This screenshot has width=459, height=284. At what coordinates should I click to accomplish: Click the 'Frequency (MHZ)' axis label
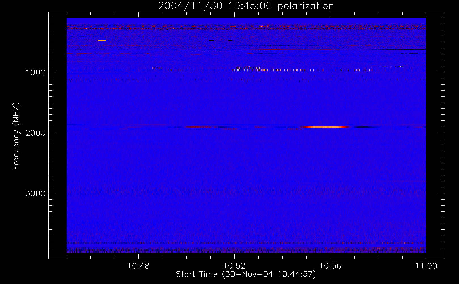click(16, 136)
